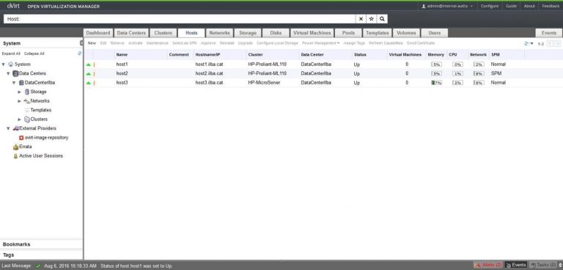Viewport: 563px width, 270px height.
Task: Open the Tags panel
Action: [41, 255]
